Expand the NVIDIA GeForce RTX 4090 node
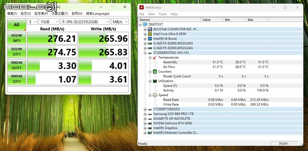Viewport: 308px width, 151px height. (145, 123)
